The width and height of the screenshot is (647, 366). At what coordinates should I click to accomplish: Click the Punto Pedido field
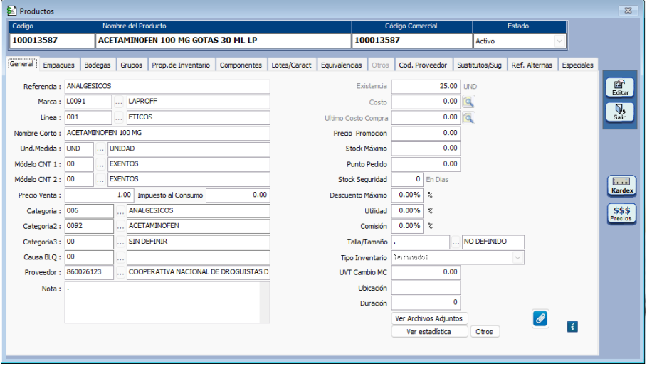click(426, 164)
